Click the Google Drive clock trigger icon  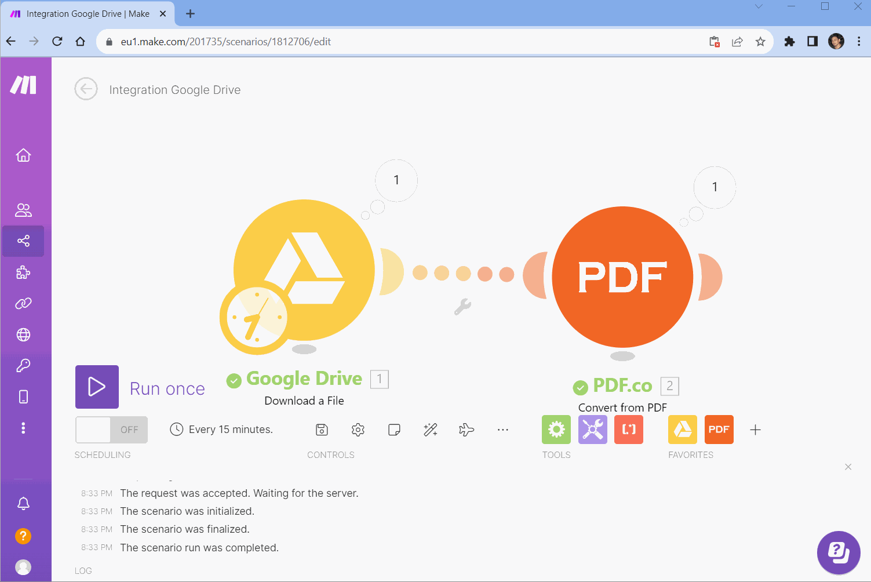(x=256, y=318)
